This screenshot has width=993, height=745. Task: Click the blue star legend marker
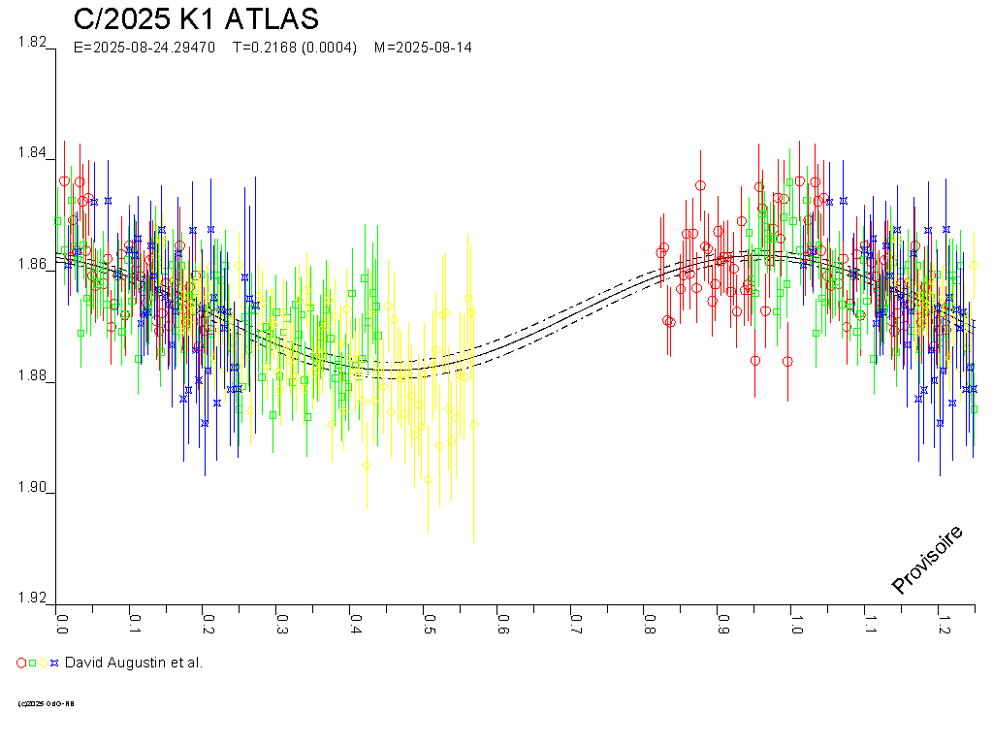click(x=55, y=663)
